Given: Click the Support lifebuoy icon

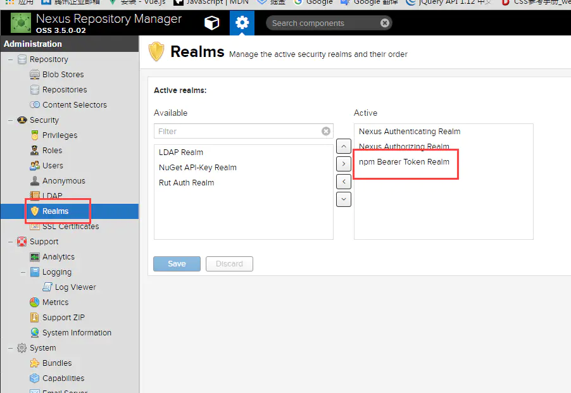Looking at the screenshot, I should tap(22, 242).
